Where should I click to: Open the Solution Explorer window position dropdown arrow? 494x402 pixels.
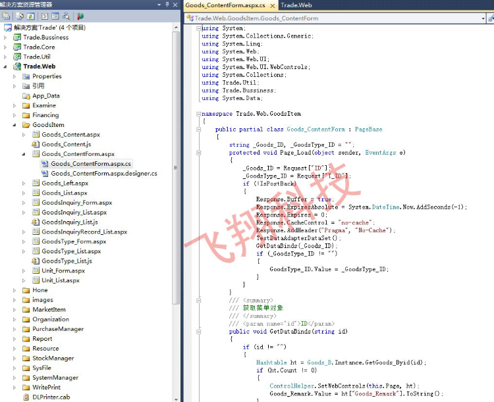click(x=159, y=5)
